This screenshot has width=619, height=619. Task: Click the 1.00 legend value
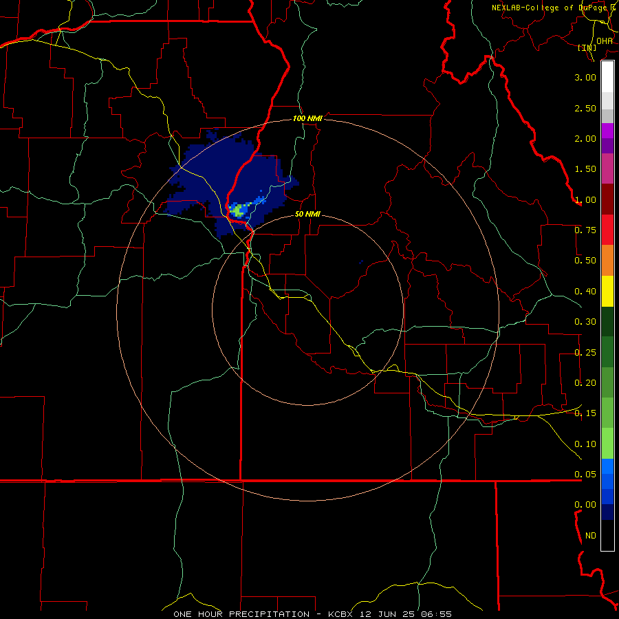coord(585,199)
